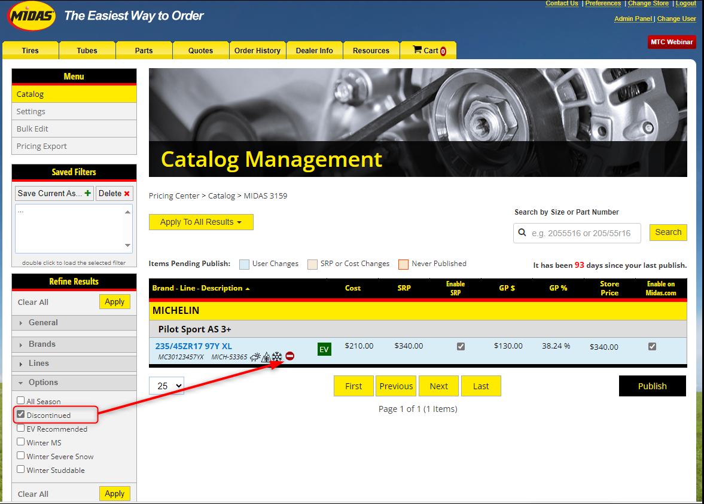The height and width of the screenshot is (504, 704).
Task: Expand the General filter section
Action: 74,323
